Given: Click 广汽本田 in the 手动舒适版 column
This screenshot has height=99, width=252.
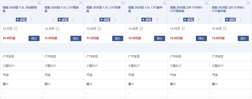Looking at the screenshot, I should [8, 57].
